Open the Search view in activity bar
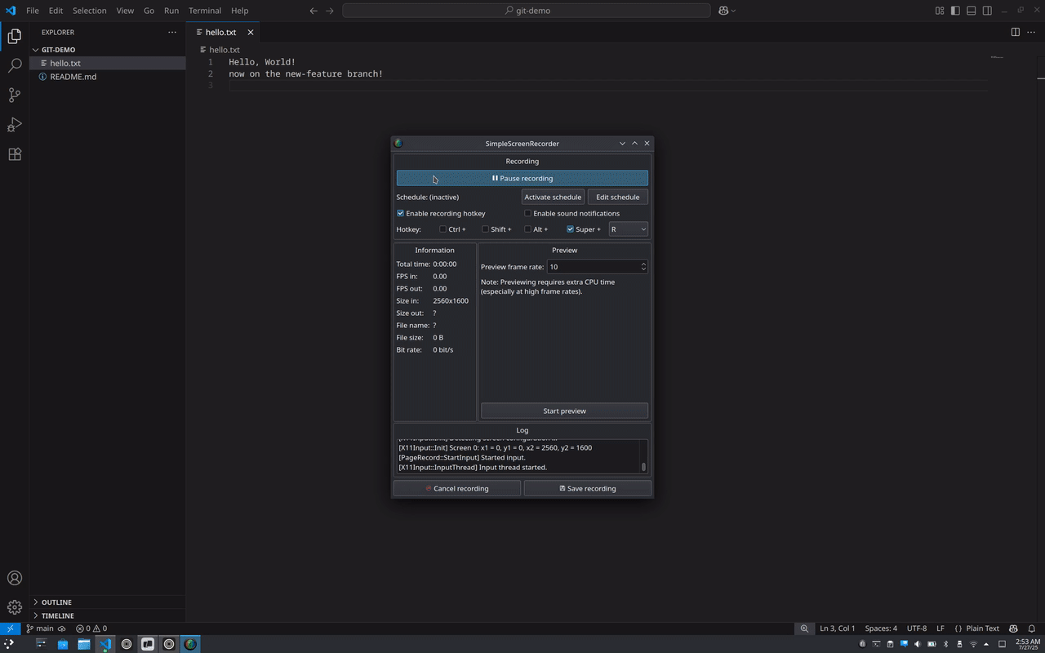 pos(15,65)
